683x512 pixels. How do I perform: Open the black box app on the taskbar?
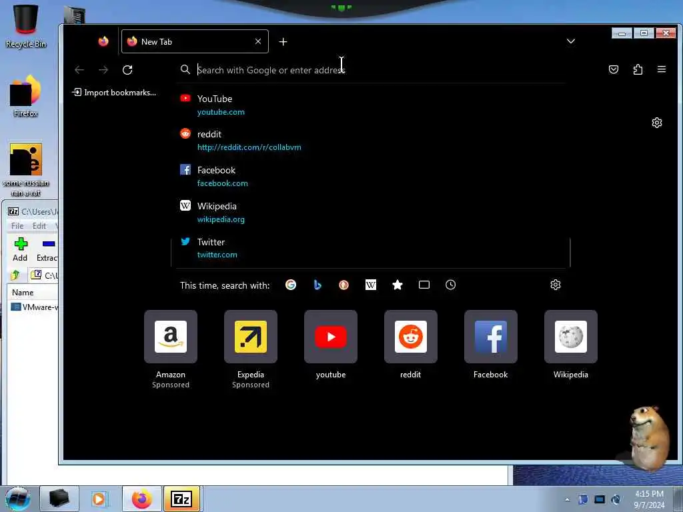(x=59, y=499)
